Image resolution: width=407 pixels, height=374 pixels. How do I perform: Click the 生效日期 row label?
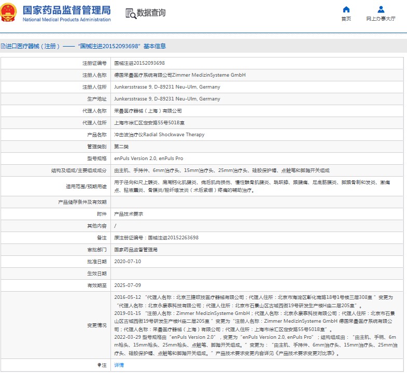click(x=97, y=274)
